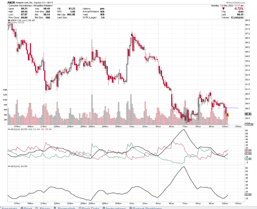Image resolution: width=257 pixels, height=209 pixels.
Task: Click the Volume value 17,449,644
Action: pyautogui.click(x=237, y=17)
